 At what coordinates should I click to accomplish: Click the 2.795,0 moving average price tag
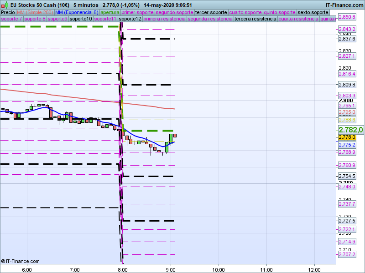347,112
